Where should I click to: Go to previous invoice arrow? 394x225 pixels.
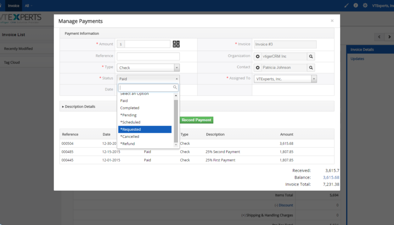point(379,37)
